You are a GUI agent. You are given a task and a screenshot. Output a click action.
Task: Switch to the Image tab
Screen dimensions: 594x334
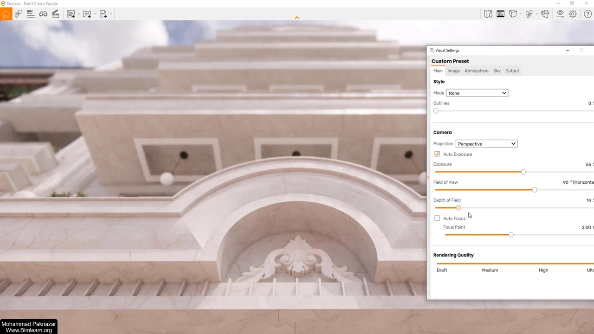pos(453,71)
